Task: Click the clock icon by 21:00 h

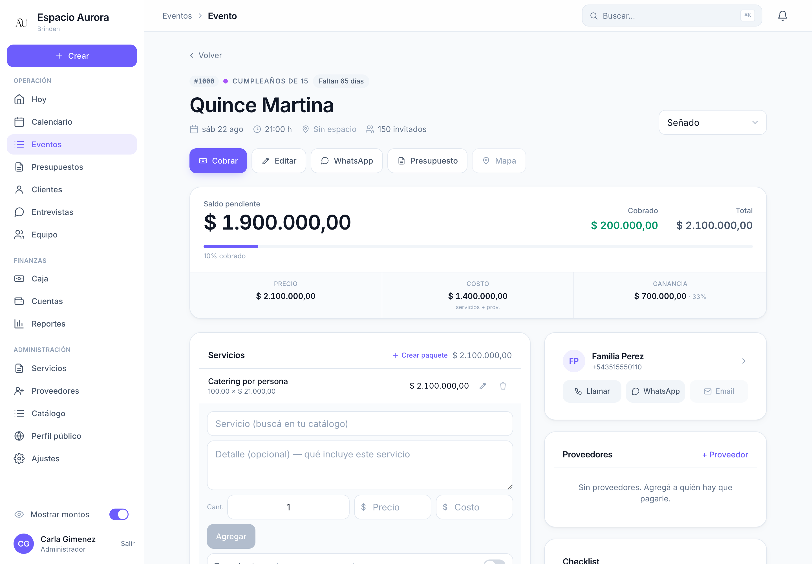Action: pyautogui.click(x=257, y=129)
